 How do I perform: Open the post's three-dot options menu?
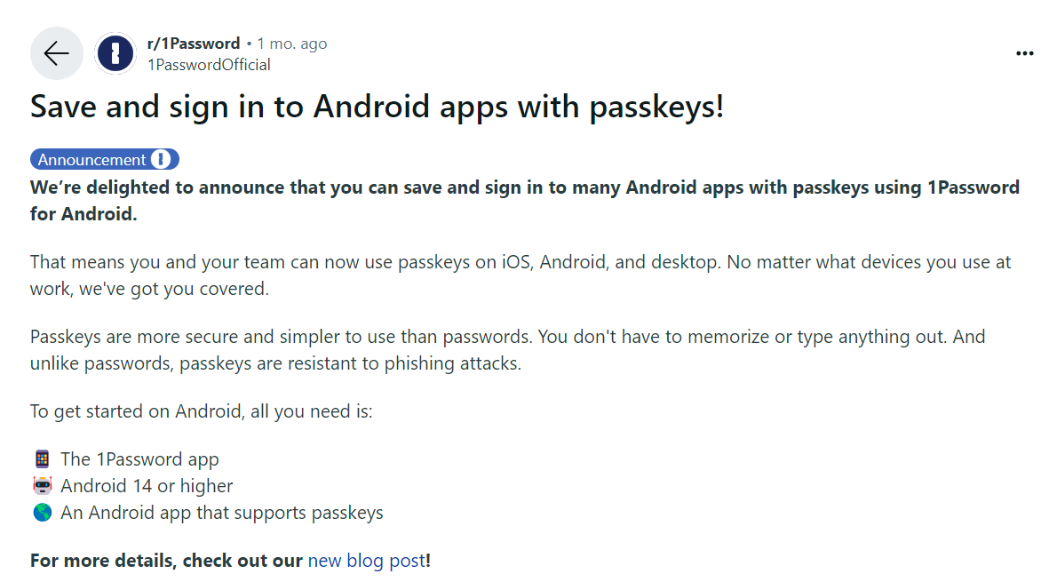tap(1024, 53)
